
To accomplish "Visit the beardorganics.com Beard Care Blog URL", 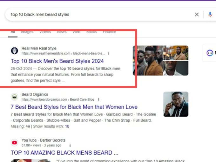I will click(58, 99).
